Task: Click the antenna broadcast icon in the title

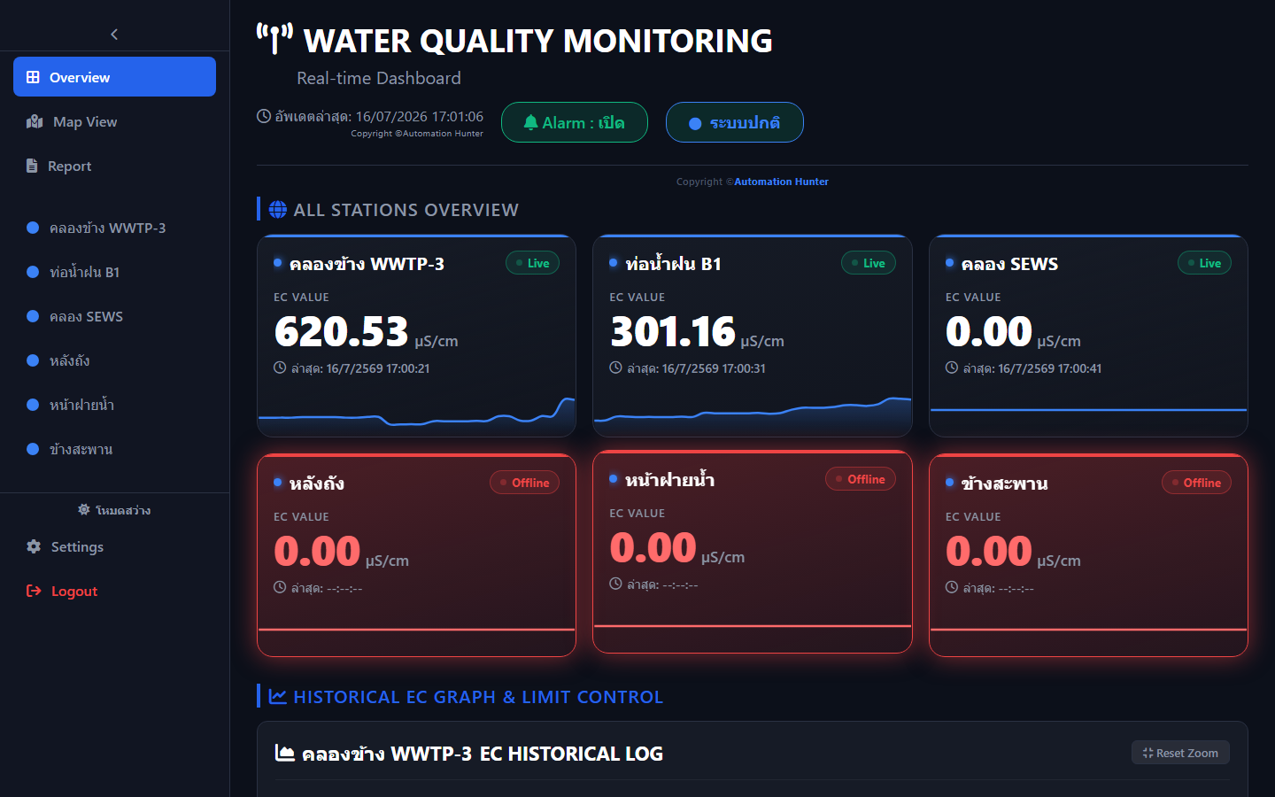Action: [274, 39]
